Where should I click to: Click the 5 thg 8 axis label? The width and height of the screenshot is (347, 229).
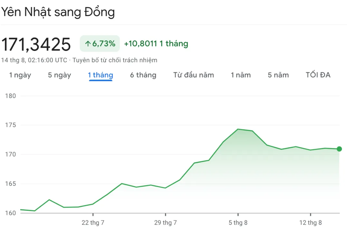click(x=238, y=223)
